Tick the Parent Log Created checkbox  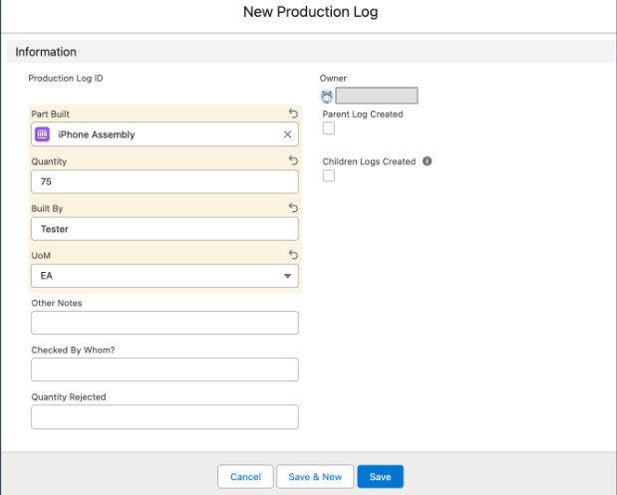(x=329, y=128)
